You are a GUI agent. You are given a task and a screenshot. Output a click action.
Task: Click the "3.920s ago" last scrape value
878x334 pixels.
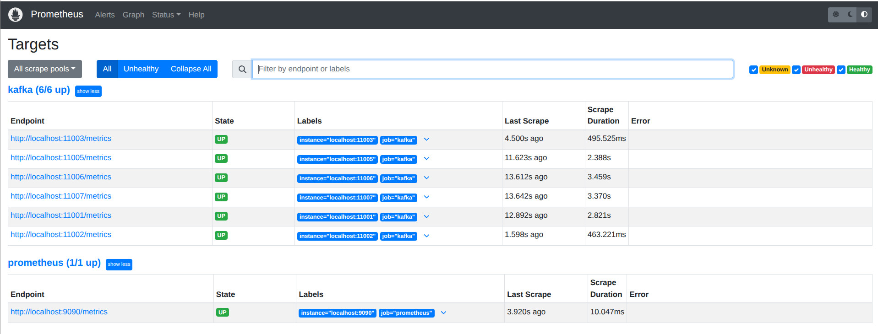(x=526, y=312)
